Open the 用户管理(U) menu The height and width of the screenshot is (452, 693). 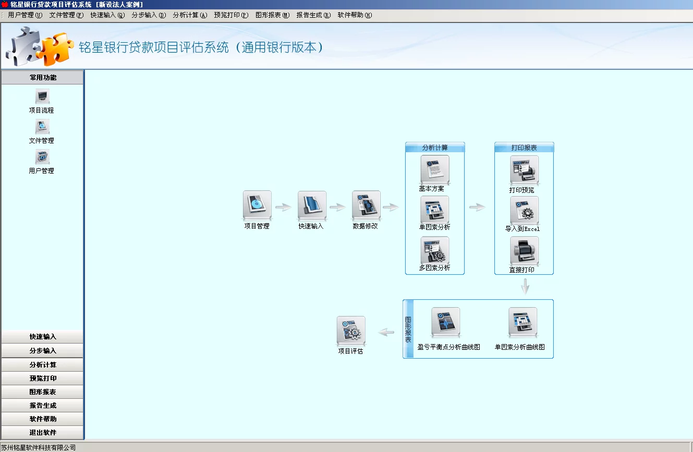coord(25,15)
